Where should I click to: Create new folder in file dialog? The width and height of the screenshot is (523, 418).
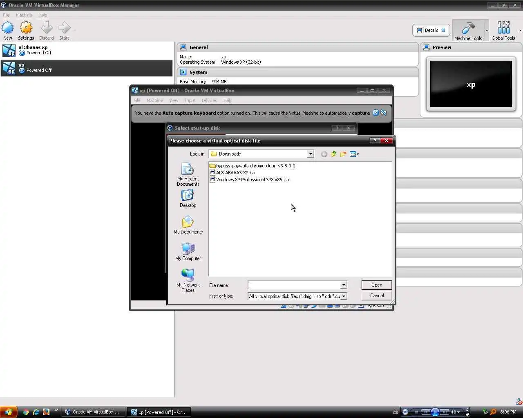[x=343, y=154]
